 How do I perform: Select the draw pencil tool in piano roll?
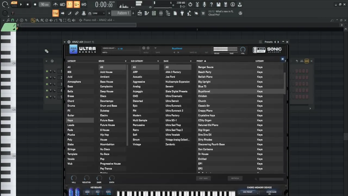tap(33, 20)
